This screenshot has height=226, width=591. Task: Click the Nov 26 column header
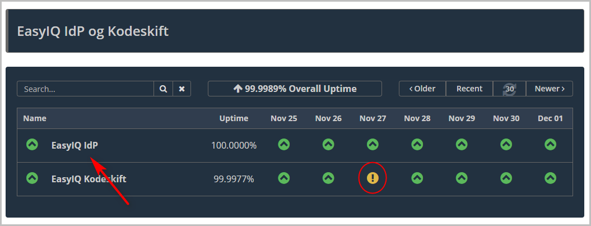tap(328, 118)
